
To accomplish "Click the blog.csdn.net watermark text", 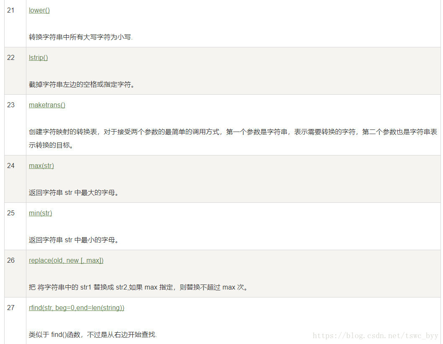I will coord(376,336).
